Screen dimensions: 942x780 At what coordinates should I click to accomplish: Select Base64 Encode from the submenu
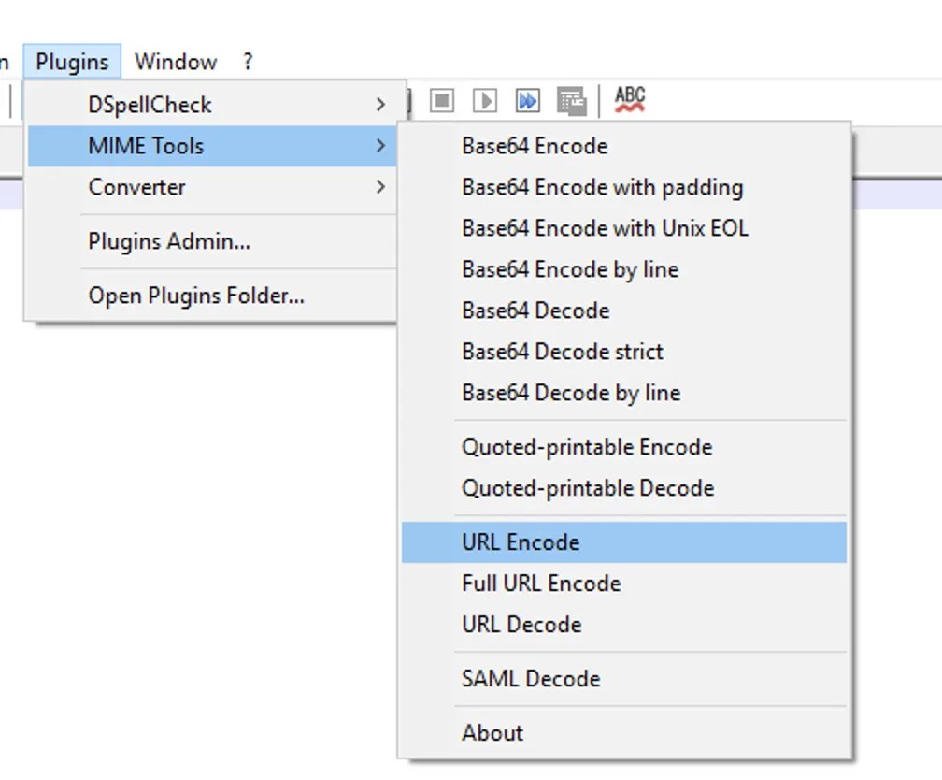pos(534,146)
